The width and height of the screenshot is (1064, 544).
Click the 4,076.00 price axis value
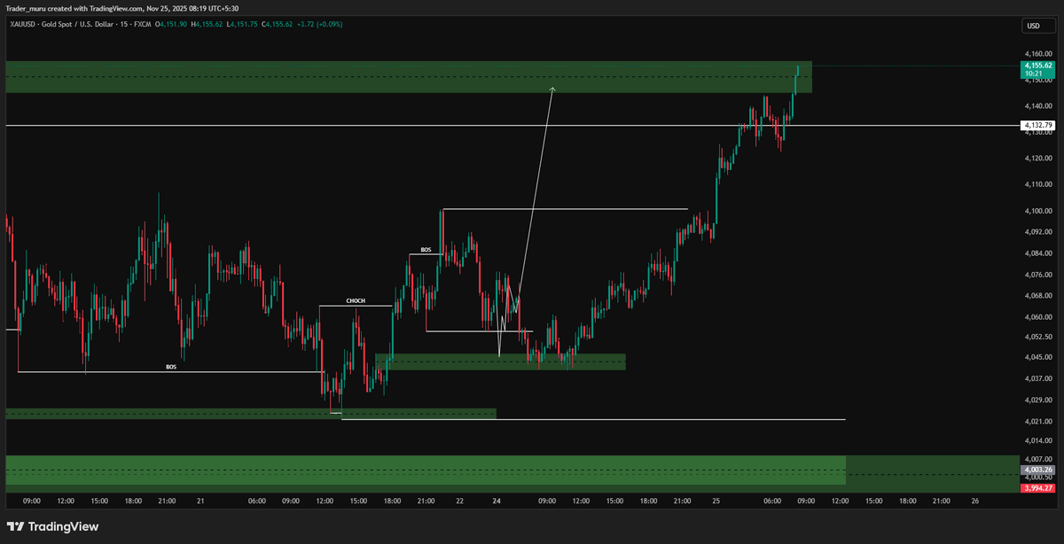coord(1037,275)
